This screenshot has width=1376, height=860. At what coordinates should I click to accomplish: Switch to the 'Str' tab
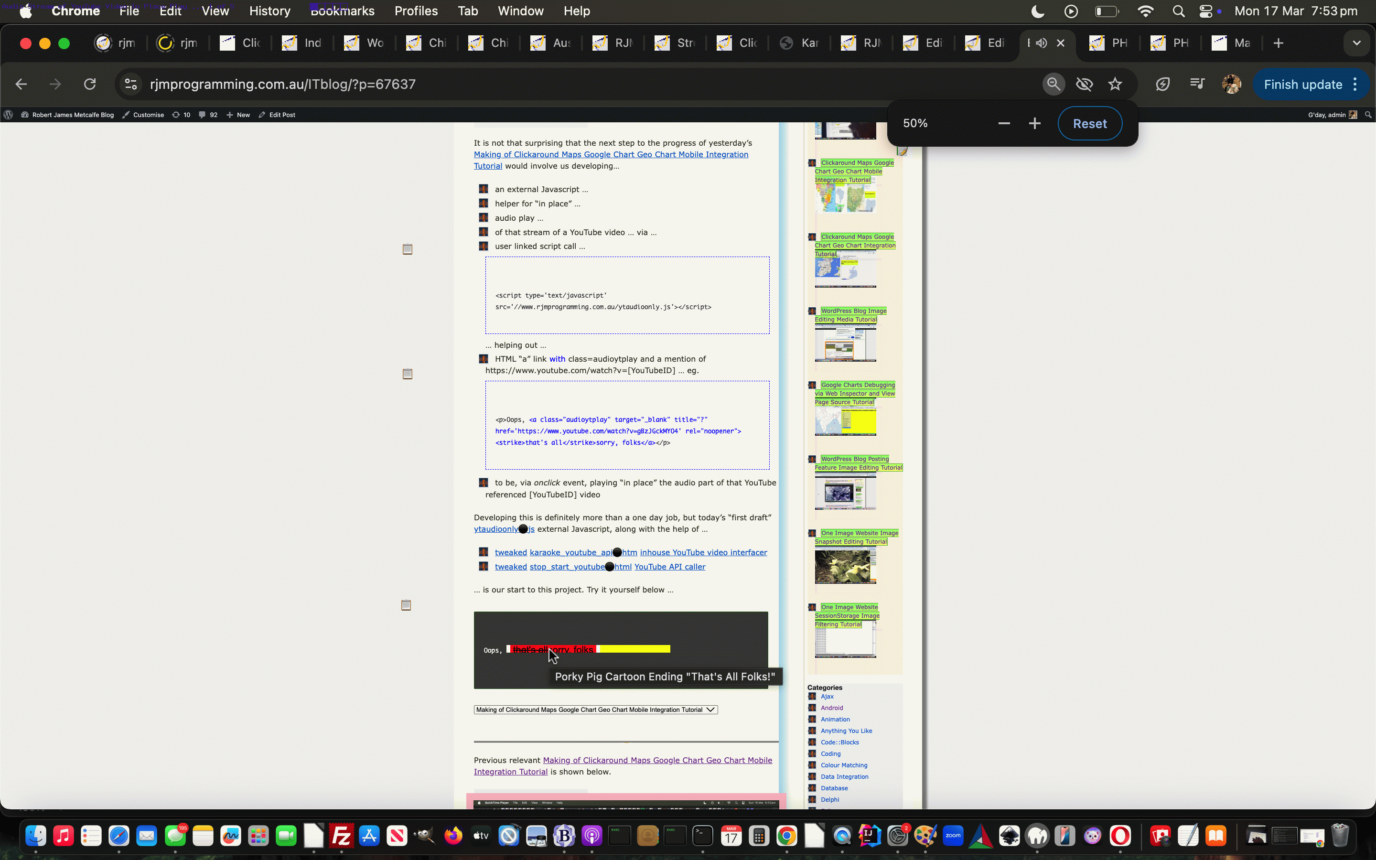tap(675, 43)
